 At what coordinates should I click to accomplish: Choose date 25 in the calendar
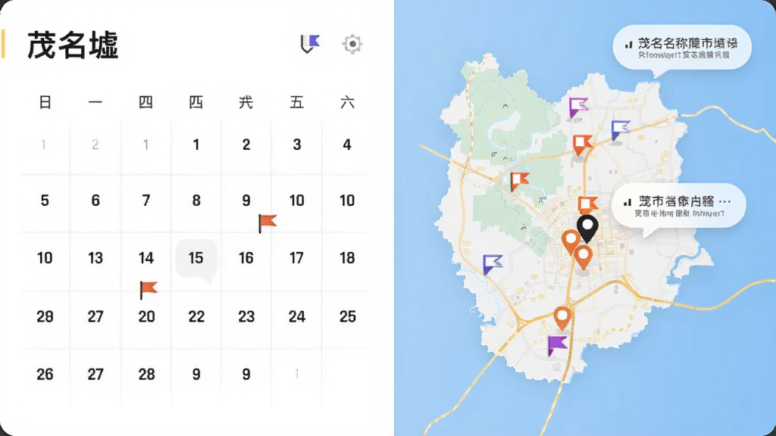click(347, 317)
